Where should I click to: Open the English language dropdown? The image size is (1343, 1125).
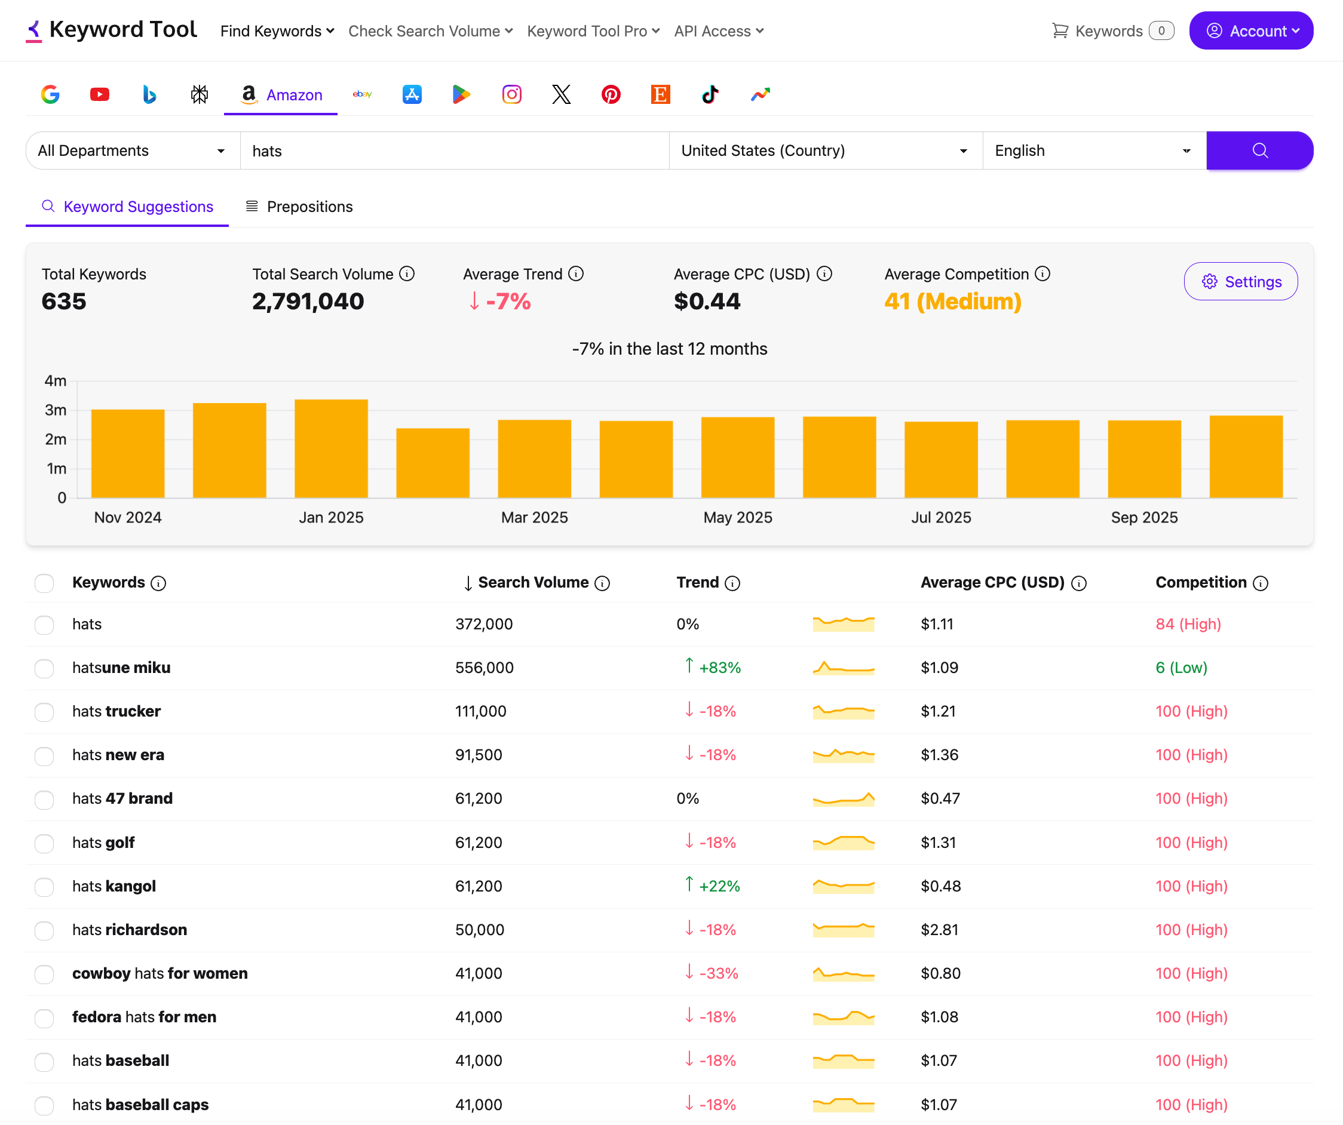(x=1094, y=151)
